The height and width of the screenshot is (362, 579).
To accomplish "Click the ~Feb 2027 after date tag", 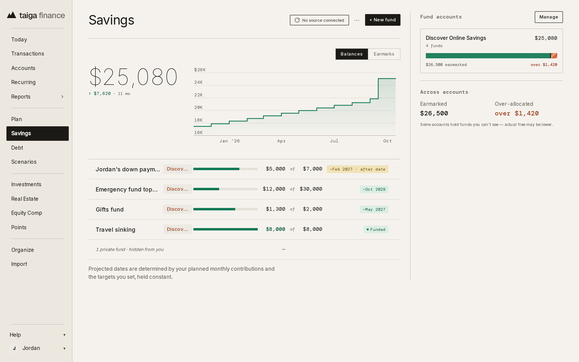I will [x=357, y=169].
